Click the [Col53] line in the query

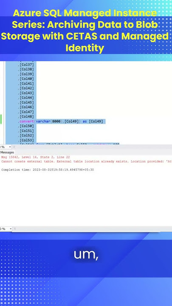[x=27, y=140]
